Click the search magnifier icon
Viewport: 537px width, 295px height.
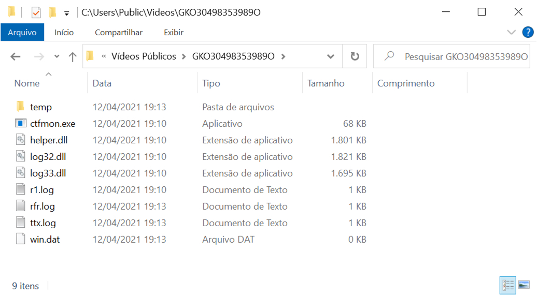389,56
